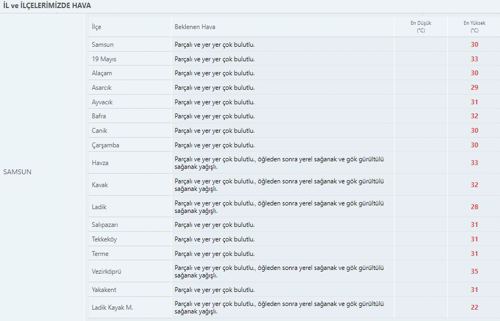Select the 19 Mayıs district name
The height and width of the screenshot is (321, 500).
point(104,59)
